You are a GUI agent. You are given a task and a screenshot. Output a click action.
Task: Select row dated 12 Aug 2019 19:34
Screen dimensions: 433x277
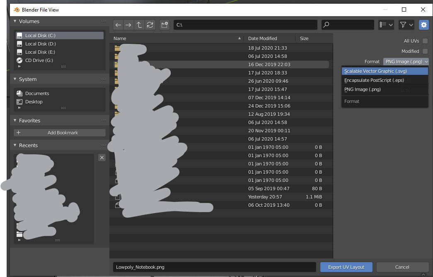coord(221,114)
